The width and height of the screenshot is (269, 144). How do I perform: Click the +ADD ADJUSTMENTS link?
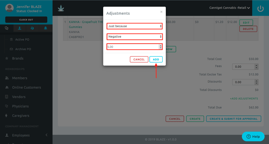pyautogui.click(x=244, y=98)
